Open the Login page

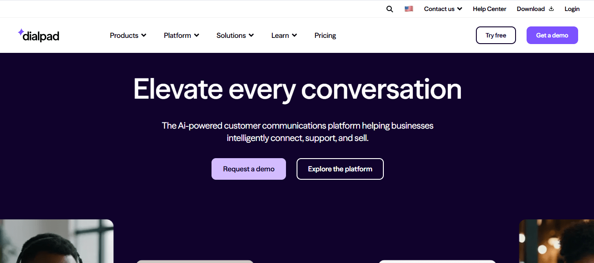click(x=572, y=9)
